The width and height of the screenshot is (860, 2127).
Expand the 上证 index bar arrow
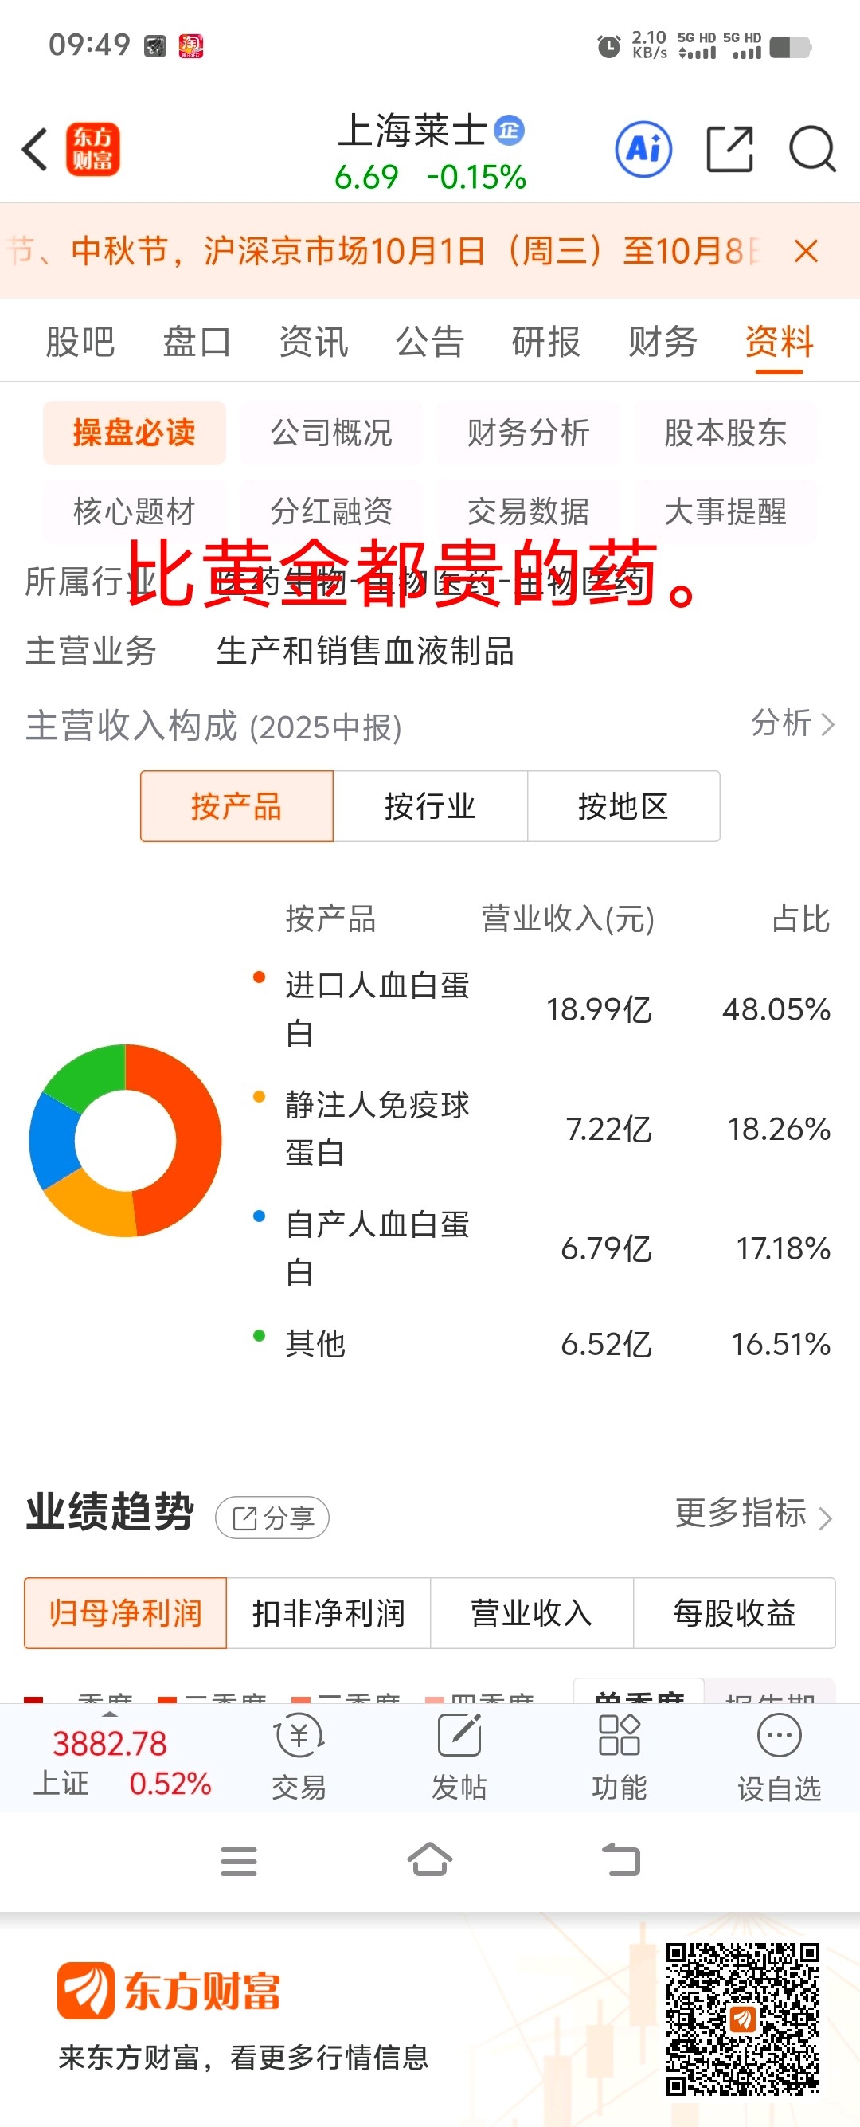click(110, 1714)
